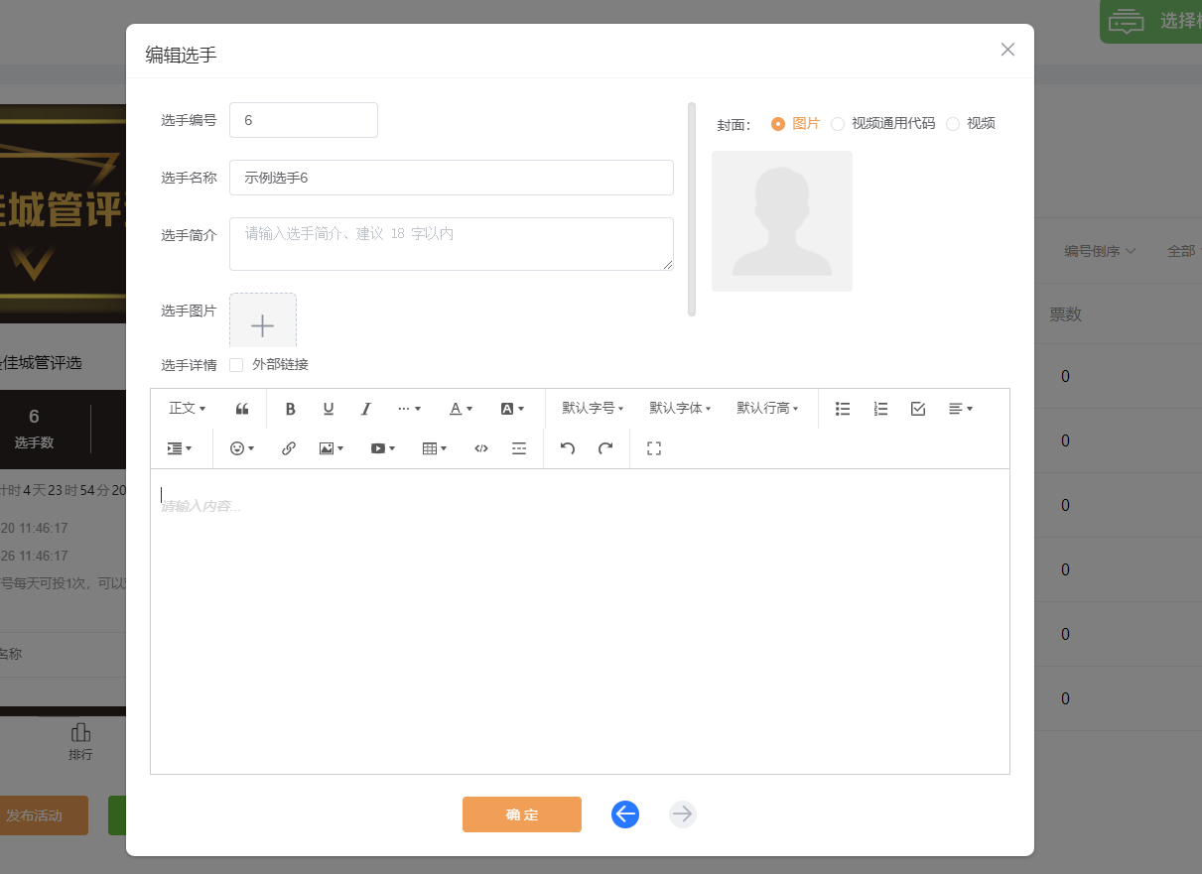Open the 默认字号 font size dropdown
This screenshot has height=874, width=1202.
(593, 409)
